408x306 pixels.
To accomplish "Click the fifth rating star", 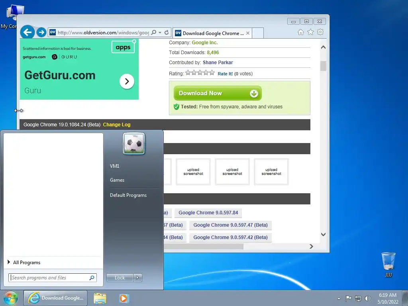I will click(x=212, y=73).
